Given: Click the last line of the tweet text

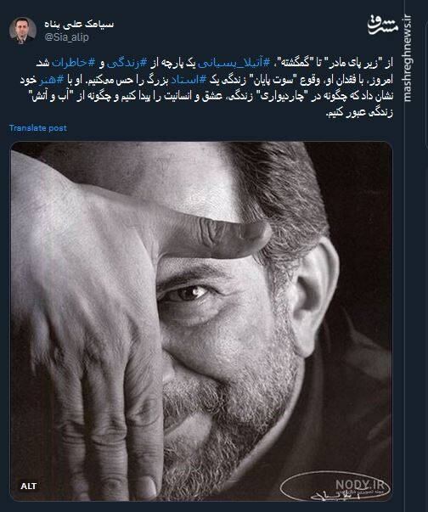Looking at the screenshot, I should click(359, 113).
